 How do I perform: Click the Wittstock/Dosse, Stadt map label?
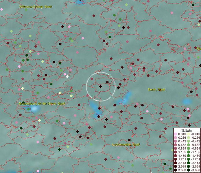pos(36,7)
